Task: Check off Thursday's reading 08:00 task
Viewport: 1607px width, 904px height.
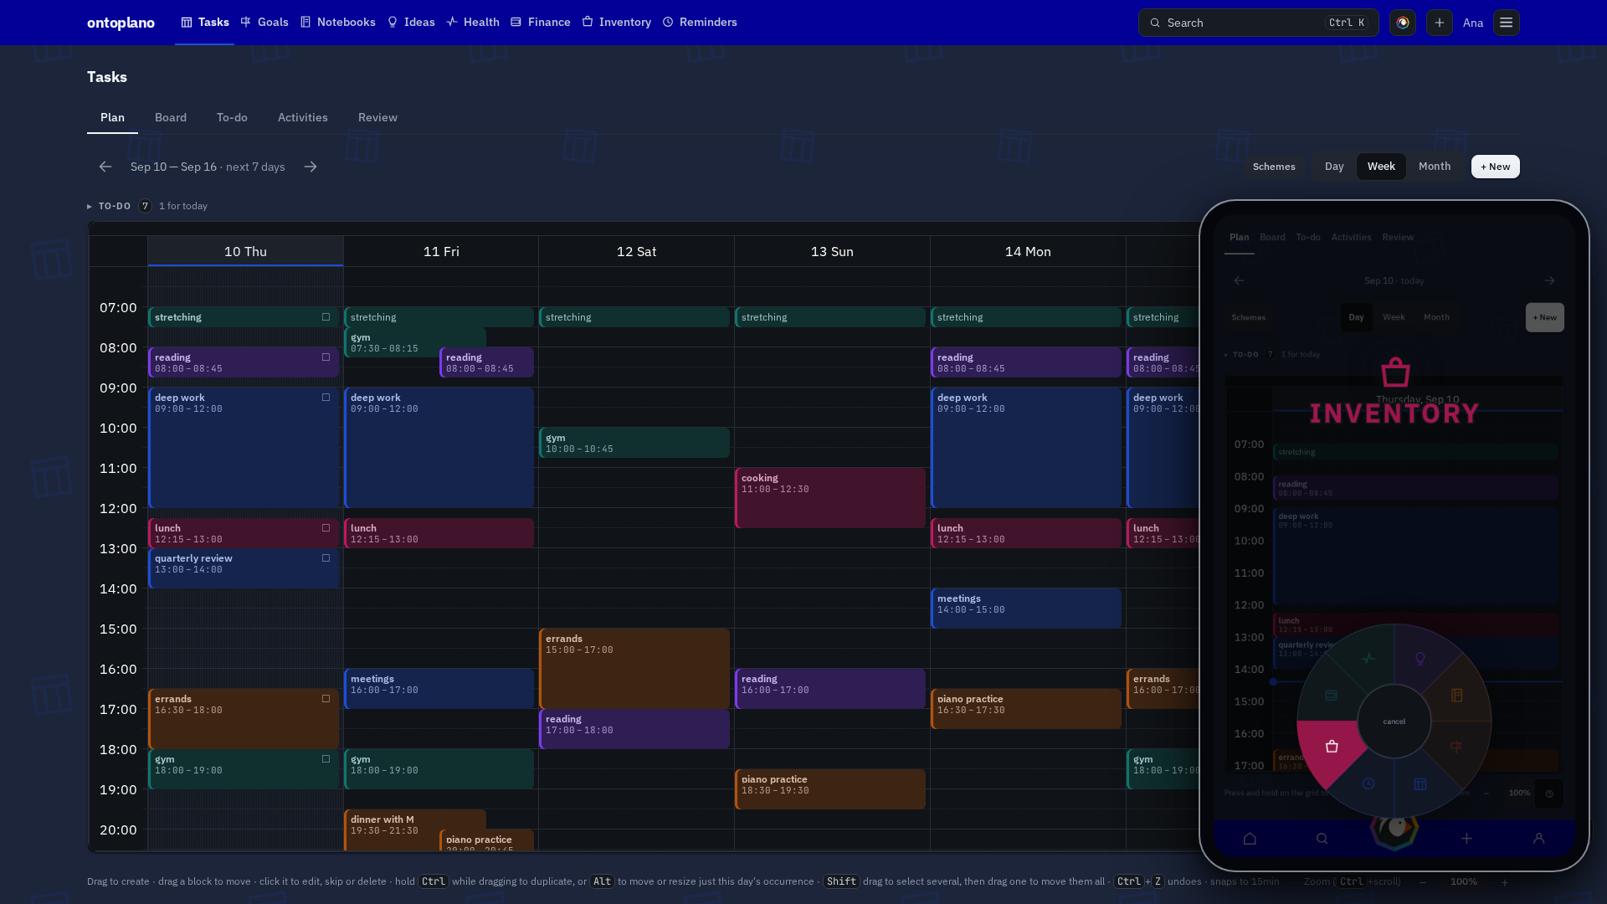Action: 326,357
